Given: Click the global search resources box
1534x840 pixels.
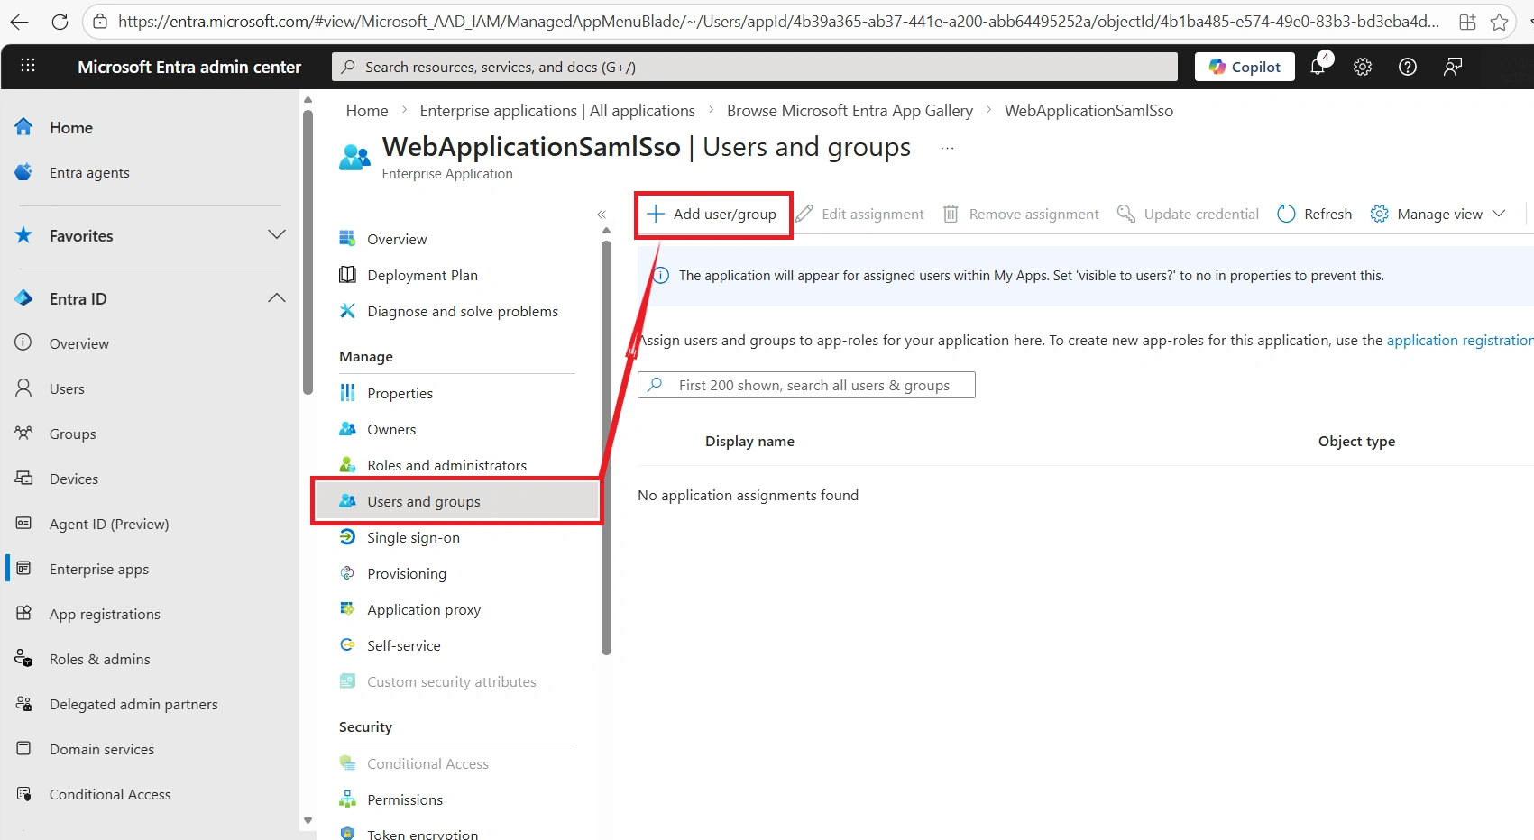Looking at the screenshot, I should pyautogui.click(x=755, y=67).
